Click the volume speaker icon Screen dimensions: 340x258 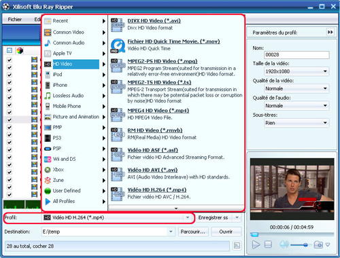pyautogui.click(x=284, y=244)
